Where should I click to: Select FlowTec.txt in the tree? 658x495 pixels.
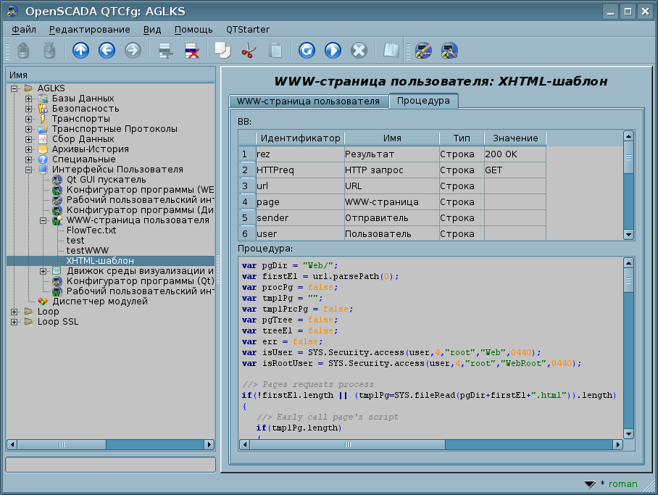91,230
